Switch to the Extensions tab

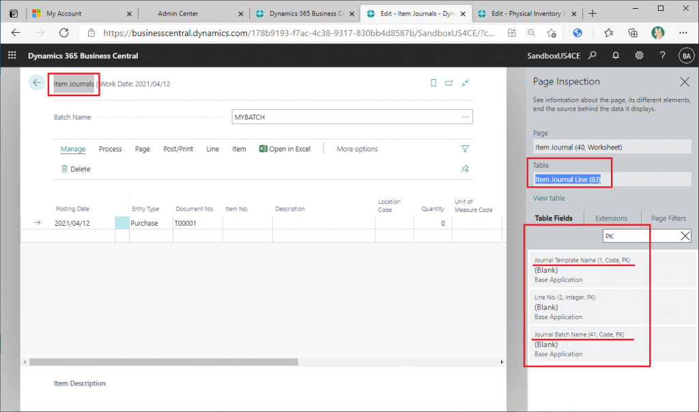[x=611, y=218]
